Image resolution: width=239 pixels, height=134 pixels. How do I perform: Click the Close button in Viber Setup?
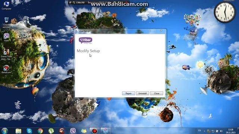(156, 93)
